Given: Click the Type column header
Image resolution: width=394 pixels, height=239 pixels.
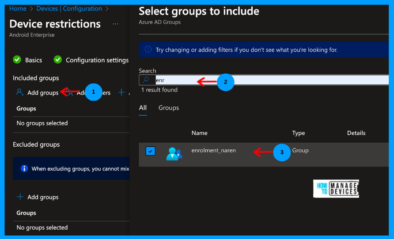Looking at the screenshot, I should (298, 133).
